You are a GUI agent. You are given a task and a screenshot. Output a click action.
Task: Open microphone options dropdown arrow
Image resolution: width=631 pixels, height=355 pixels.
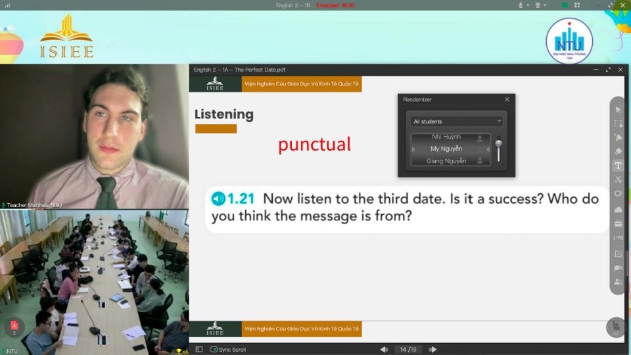tap(528, 6)
